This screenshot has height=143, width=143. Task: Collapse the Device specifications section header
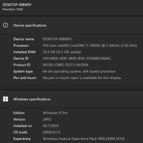point(71,25)
